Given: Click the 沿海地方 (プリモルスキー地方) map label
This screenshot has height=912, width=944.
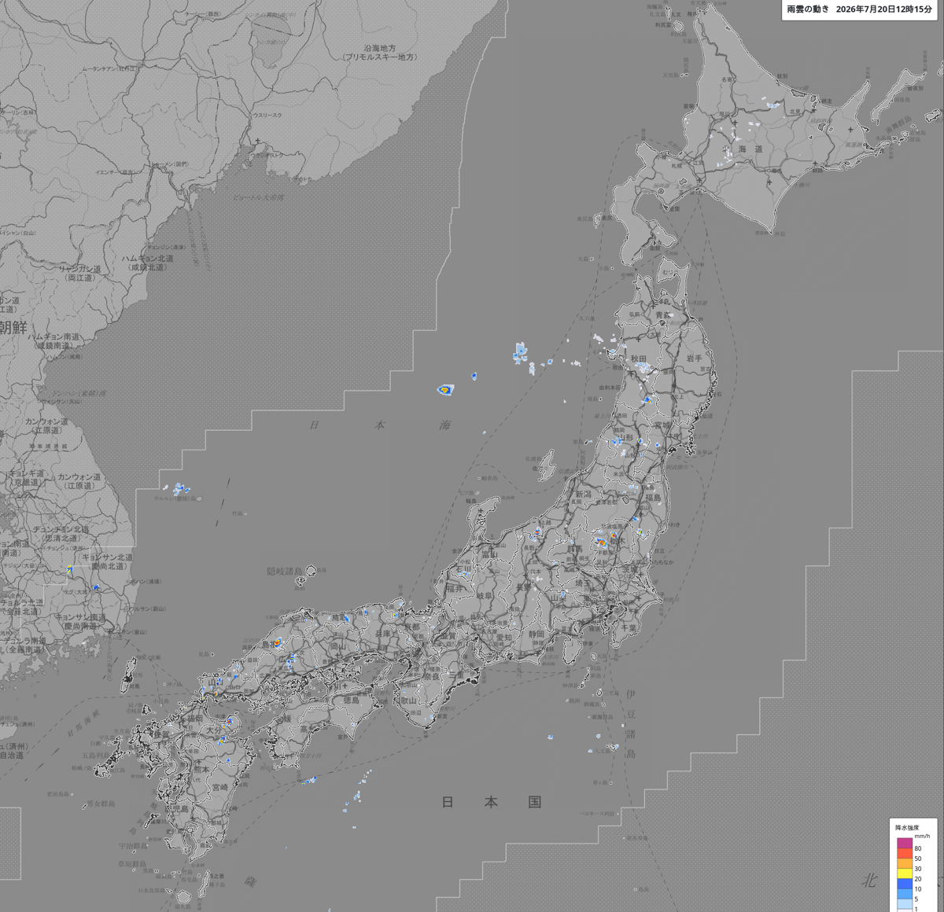Looking at the screenshot, I should (380, 53).
